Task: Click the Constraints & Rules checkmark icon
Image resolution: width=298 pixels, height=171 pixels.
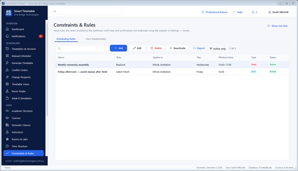Action: click(x=7, y=153)
